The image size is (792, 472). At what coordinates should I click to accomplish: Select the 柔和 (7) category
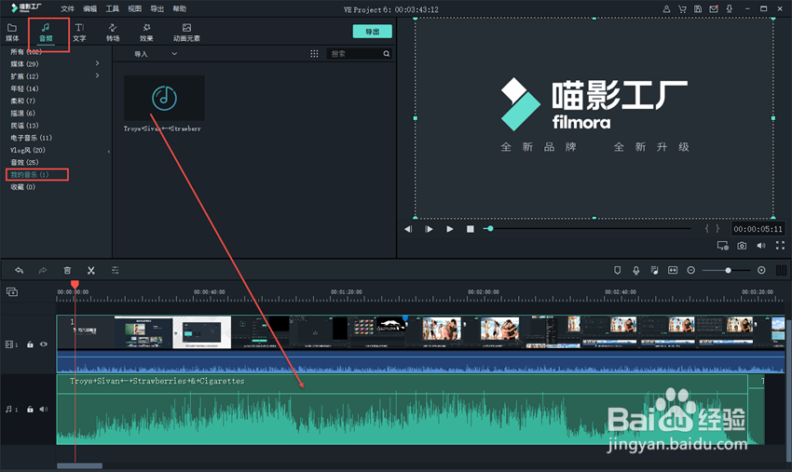(x=22, y=101)
